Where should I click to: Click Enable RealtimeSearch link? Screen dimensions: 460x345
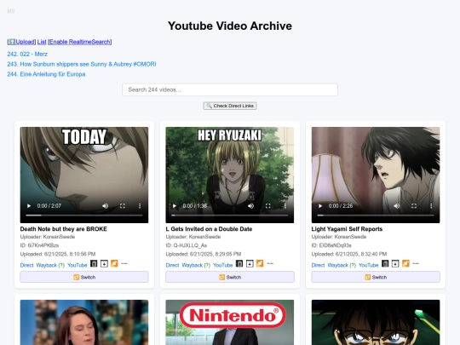click(80, 42)
